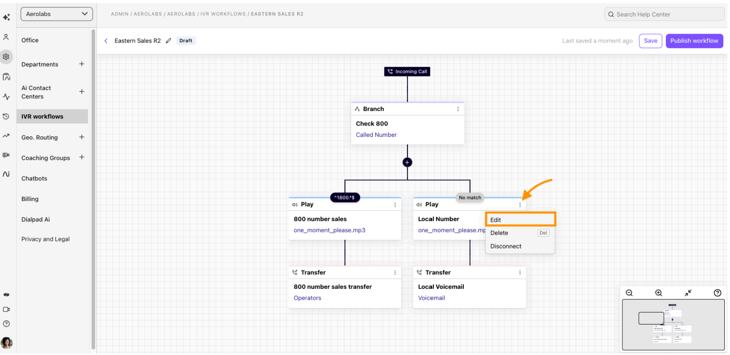This screenshot has height=355, width=730.
Task: Zoom in using the minimap magnifier icon
Action: [x=658, y=292]
